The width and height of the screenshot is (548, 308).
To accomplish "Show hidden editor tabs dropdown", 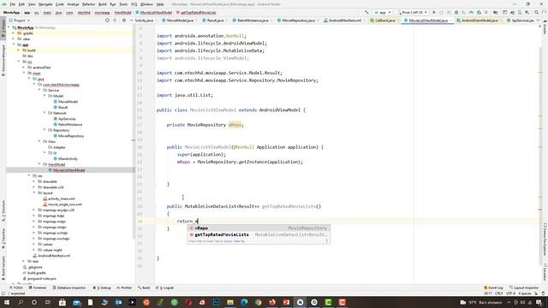I will click(538, 21).
